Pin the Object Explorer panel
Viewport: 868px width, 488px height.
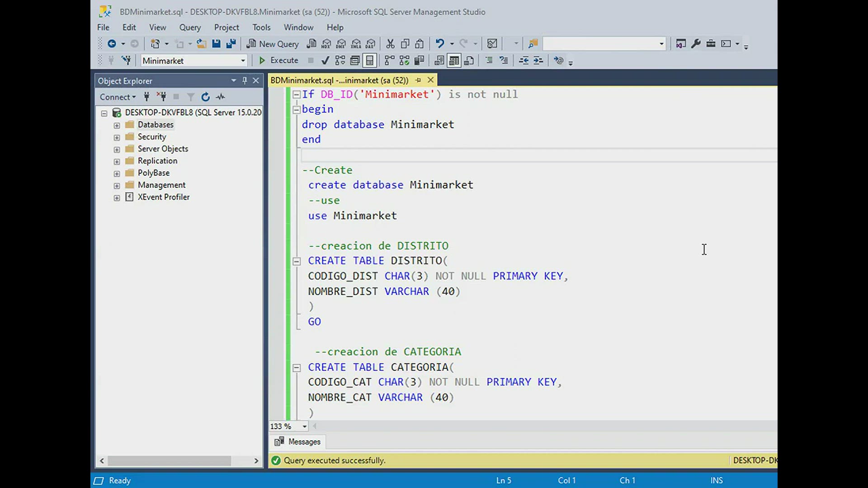click(x=245, y=80)
